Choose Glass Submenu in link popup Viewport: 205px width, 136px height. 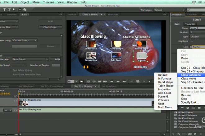tap(191, 75)
